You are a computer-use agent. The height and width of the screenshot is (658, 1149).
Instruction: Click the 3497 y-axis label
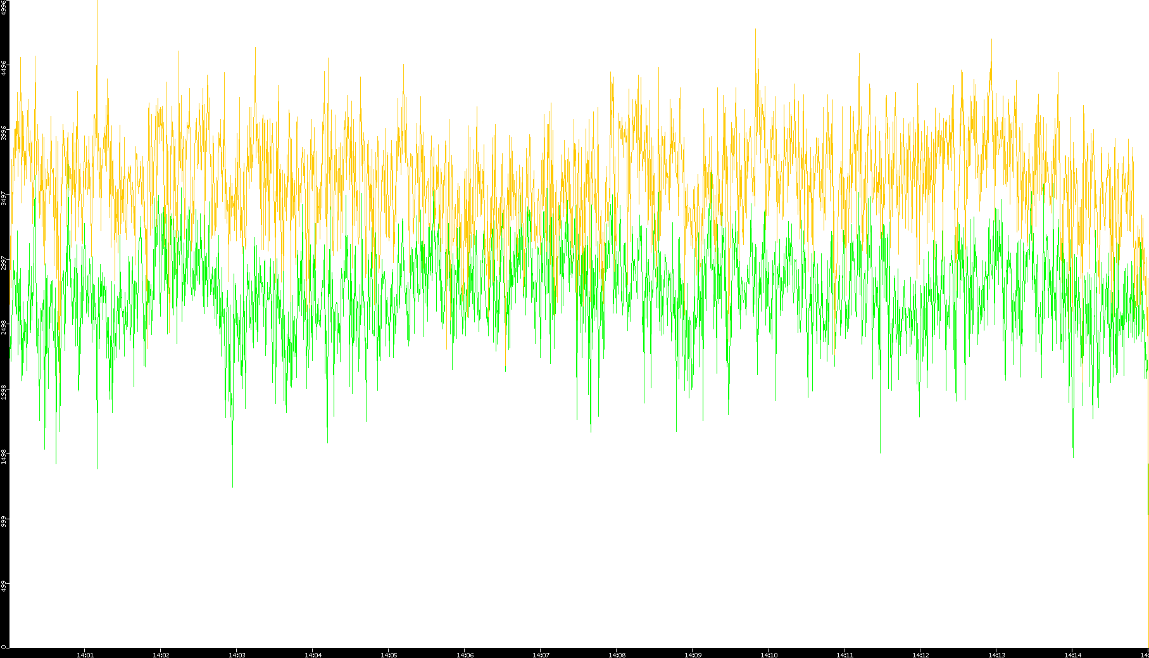click(4, 198)
